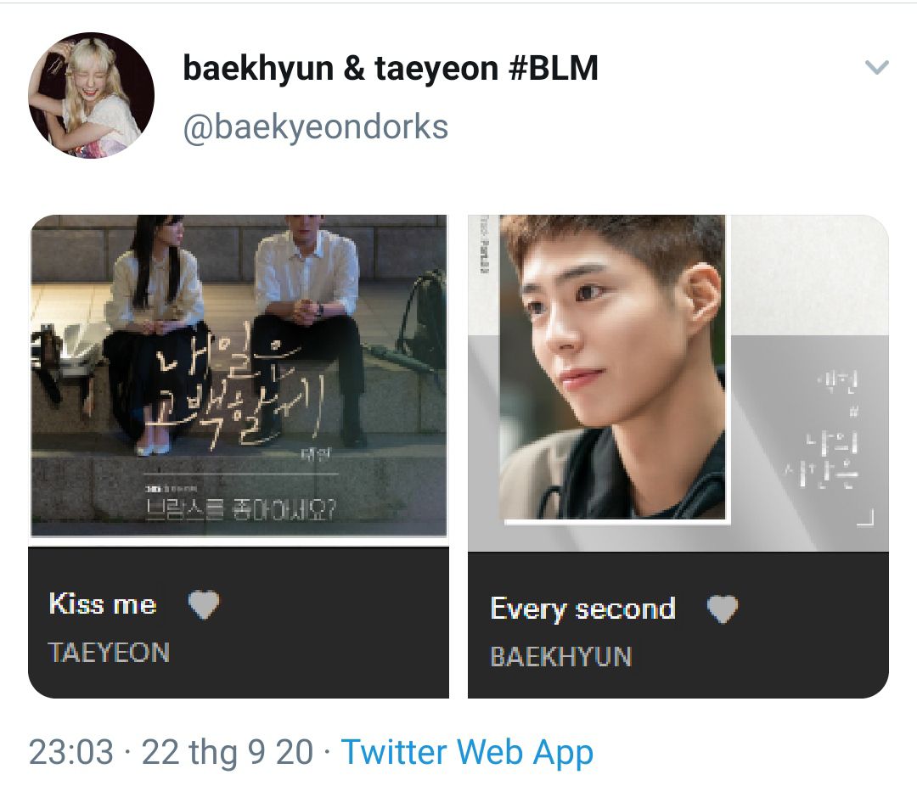Open the Every second album cover image

click(678, 383)
